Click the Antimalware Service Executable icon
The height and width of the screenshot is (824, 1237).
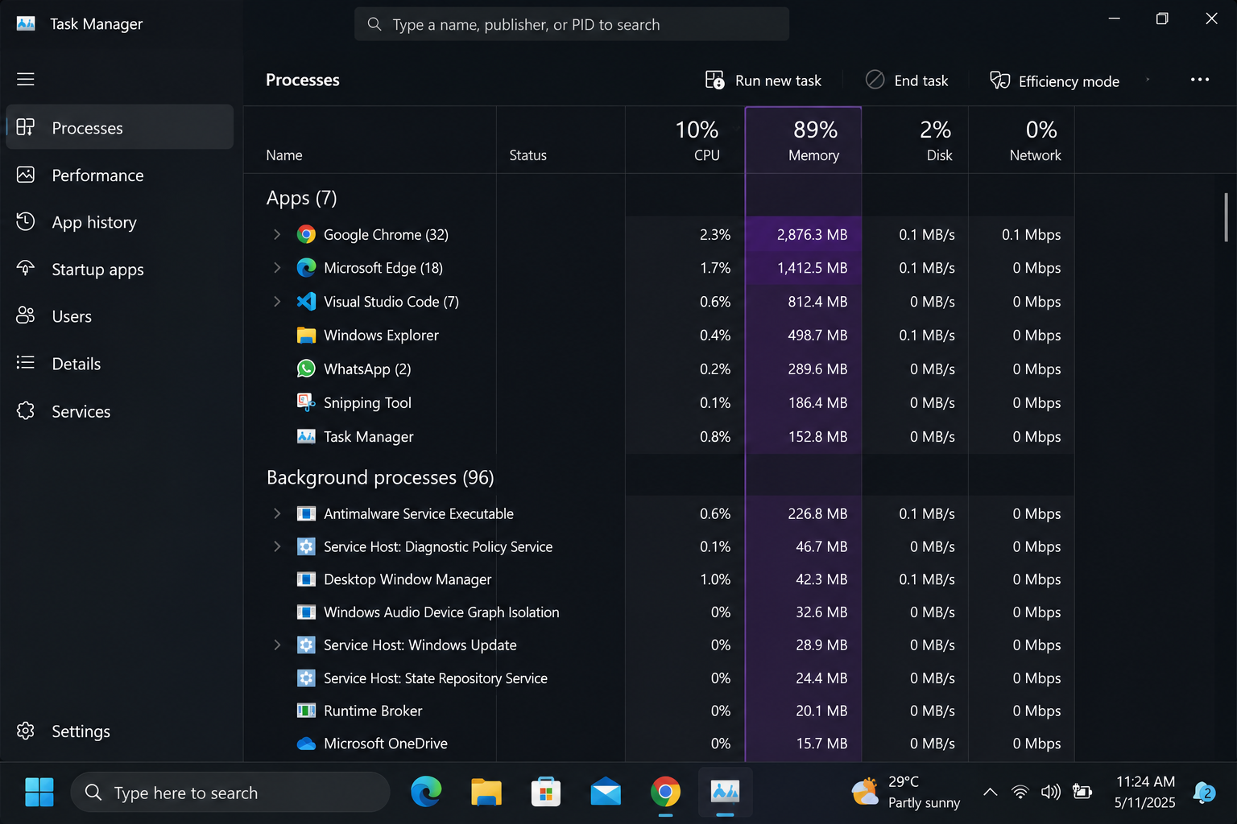[306, 513]
